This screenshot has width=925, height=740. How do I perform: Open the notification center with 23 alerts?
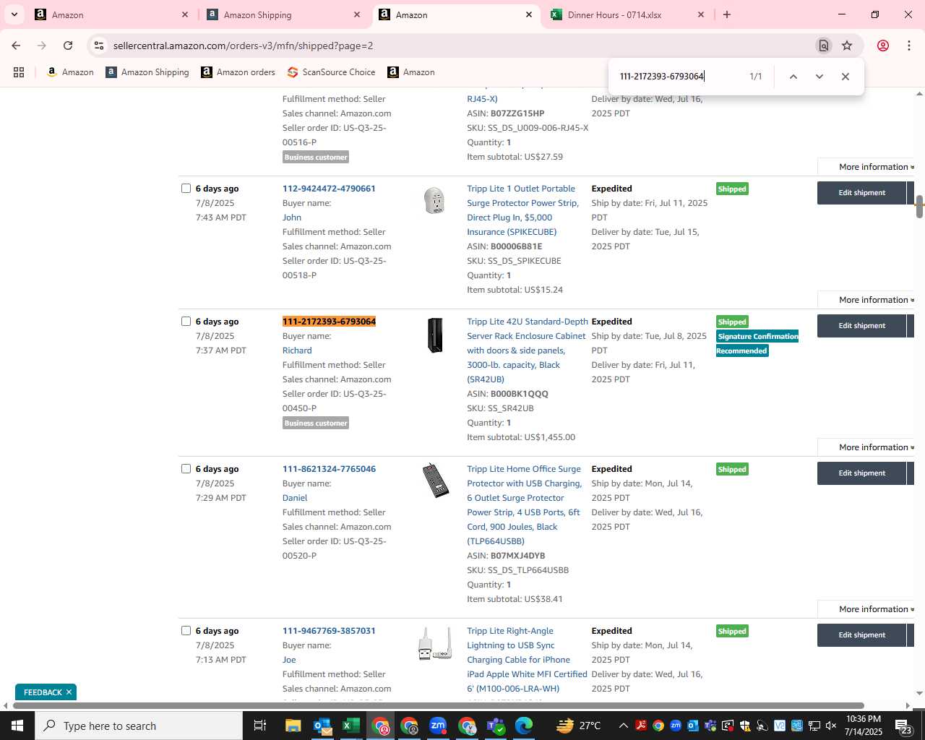903,726
